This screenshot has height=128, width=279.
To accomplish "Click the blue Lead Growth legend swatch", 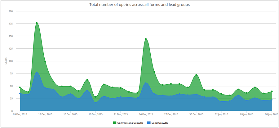I will pyautogui.click(x=148, y=123).
